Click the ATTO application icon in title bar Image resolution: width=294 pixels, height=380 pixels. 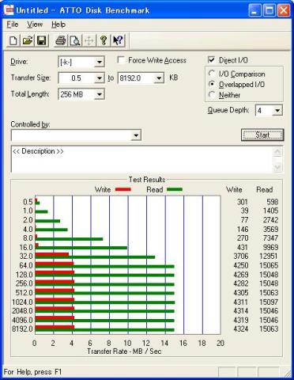tap(9, 10)
